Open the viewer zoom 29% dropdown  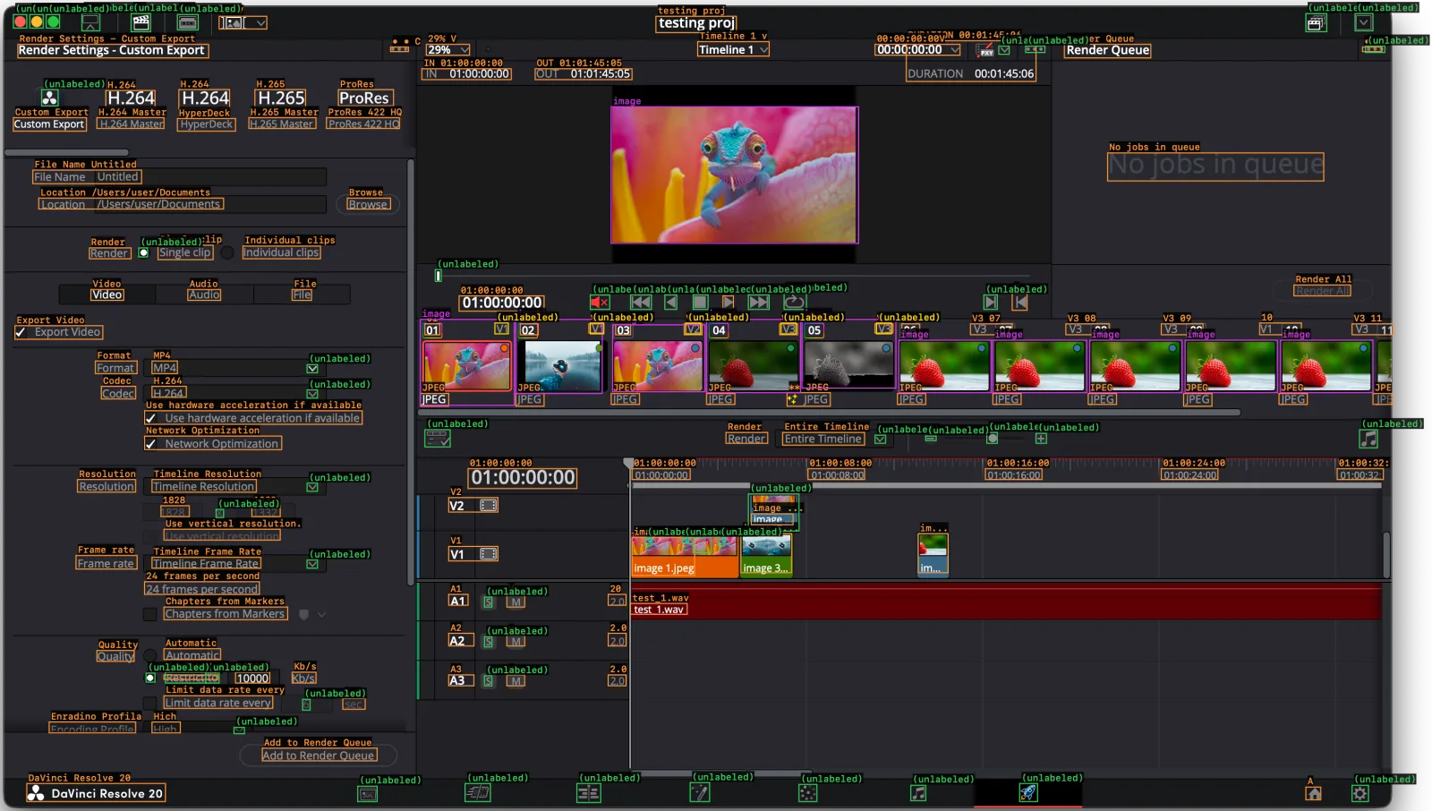pos(447,50)
